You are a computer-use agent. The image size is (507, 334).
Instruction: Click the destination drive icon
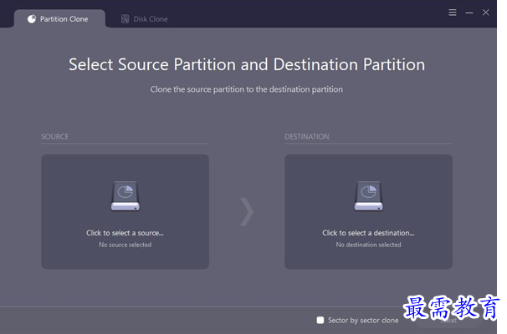tap(368, 196)
